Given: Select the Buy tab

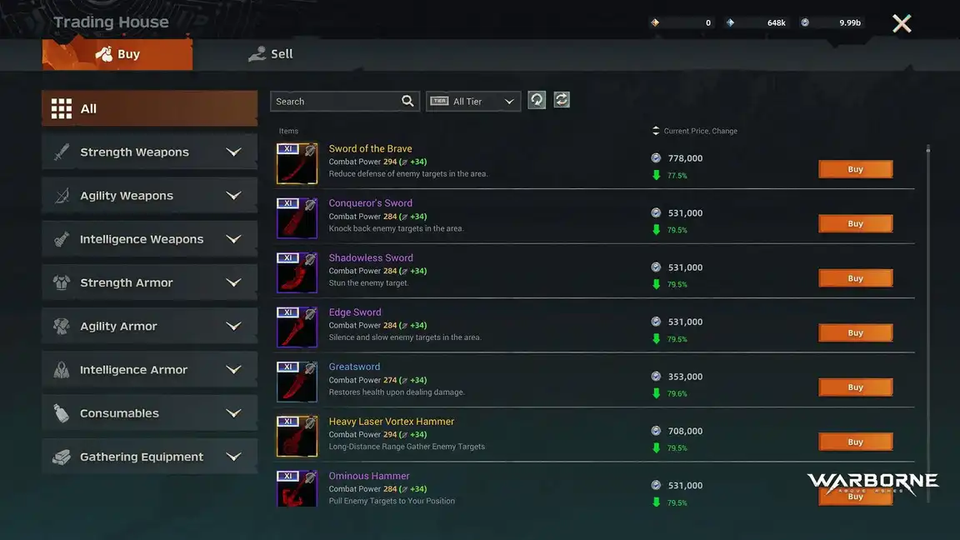Looking at the screenshot, I should click(117, 54).
